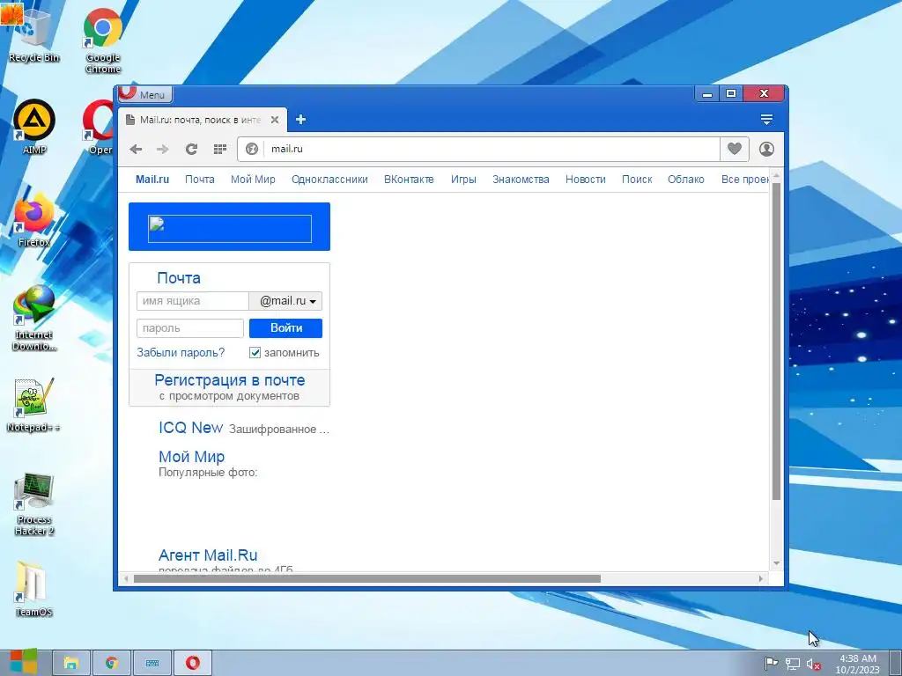Select Notepad++ desktop icon
This screenshot has width=902, height=676.
point(34,405)
